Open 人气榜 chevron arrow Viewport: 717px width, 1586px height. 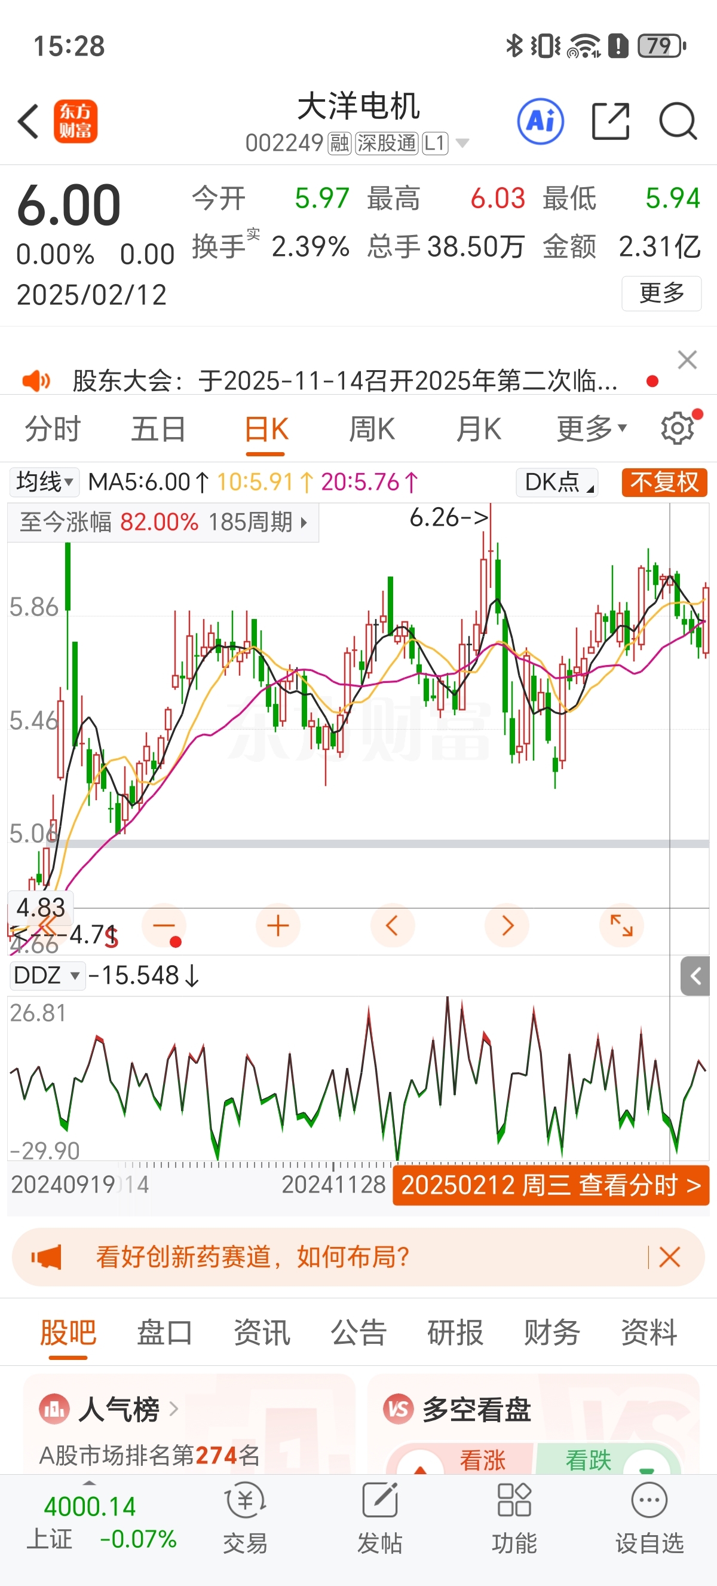tap(173, 1409)
